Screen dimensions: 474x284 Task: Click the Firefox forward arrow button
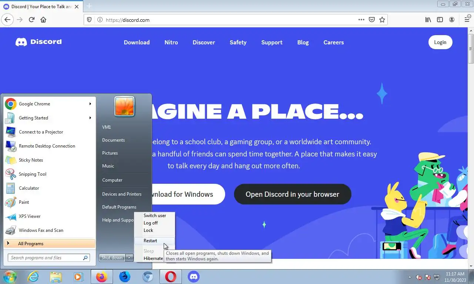pyautogui.click(x=20, y=20)
